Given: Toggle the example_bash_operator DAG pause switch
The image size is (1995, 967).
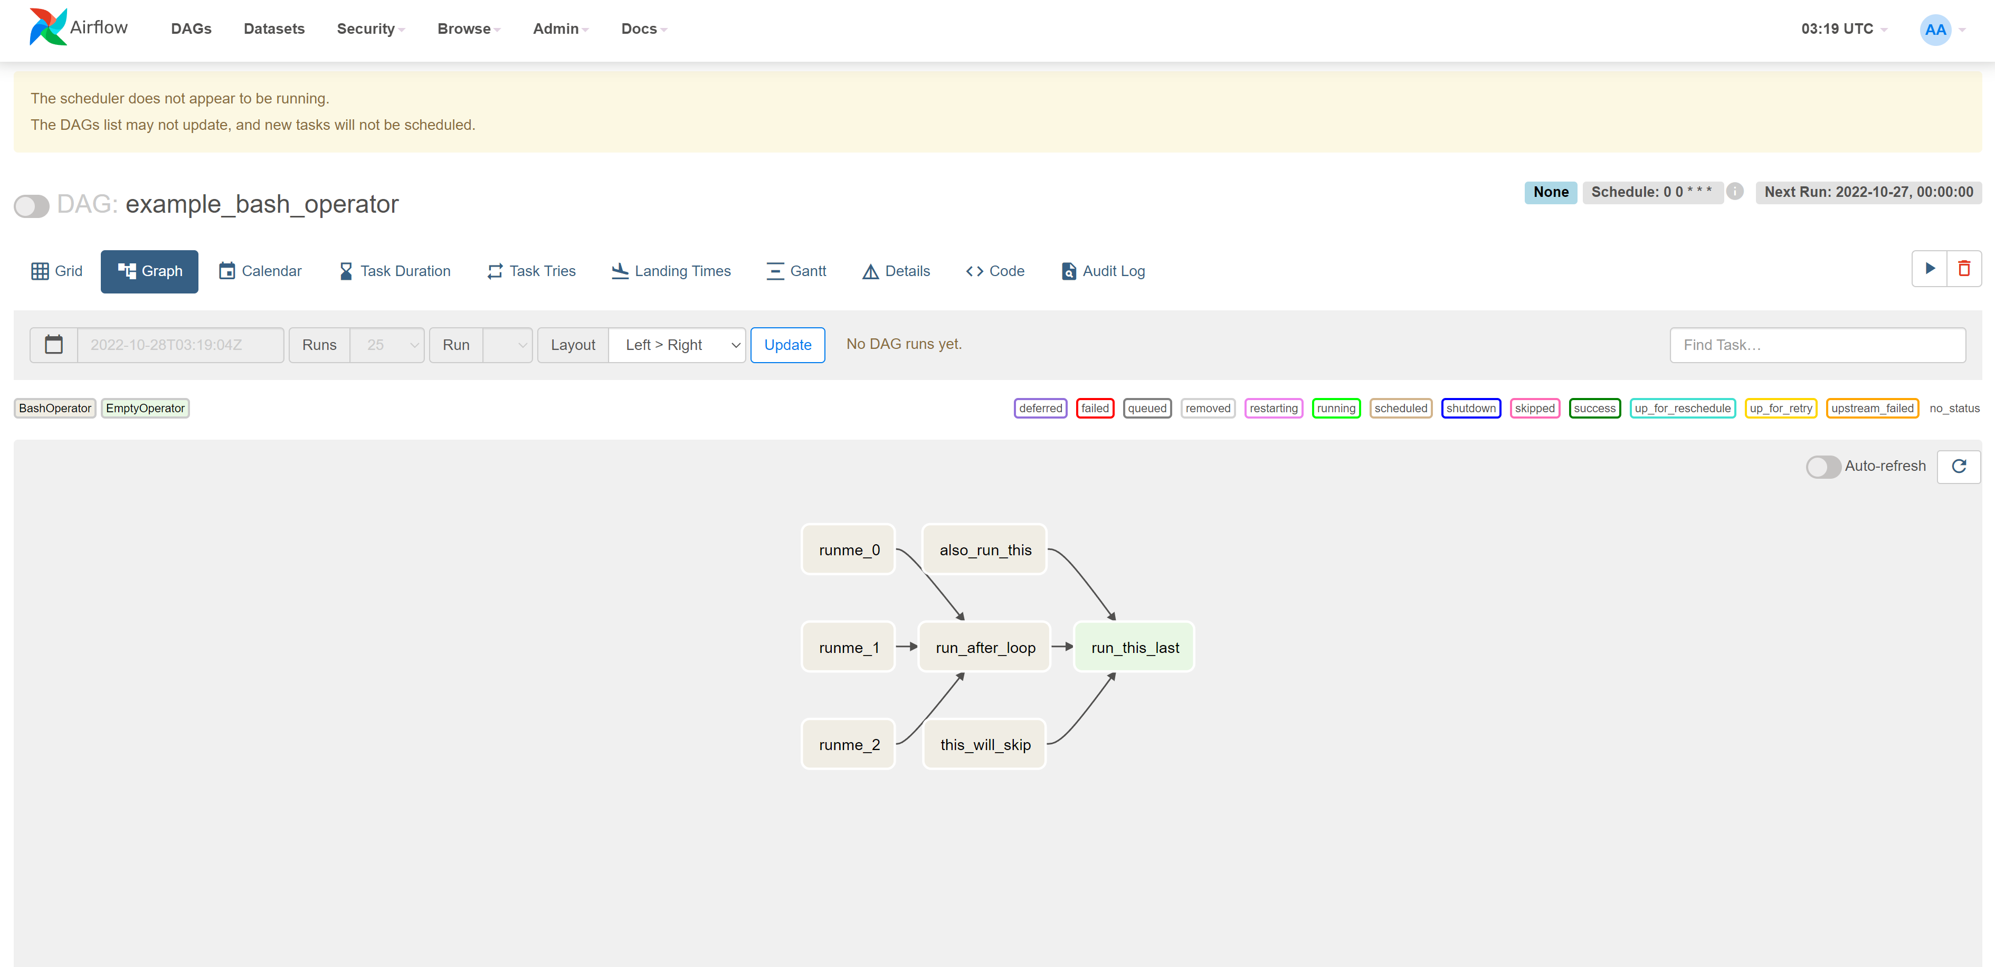Looking at the screenshot, I should point(32,205).
